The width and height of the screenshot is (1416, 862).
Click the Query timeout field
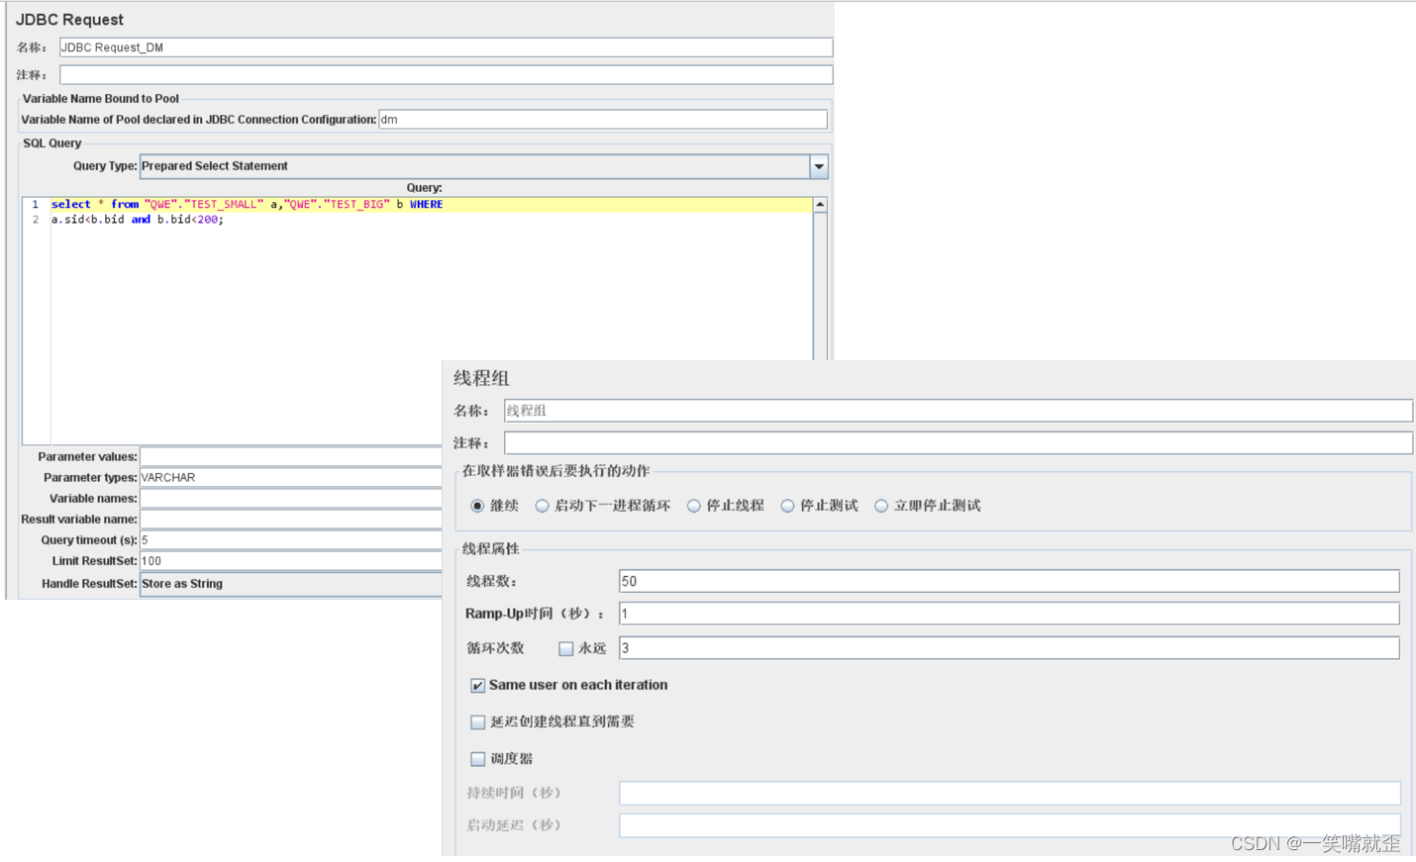pos(290,539)
